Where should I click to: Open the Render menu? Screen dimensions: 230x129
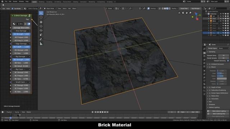[x=15, y=1]
